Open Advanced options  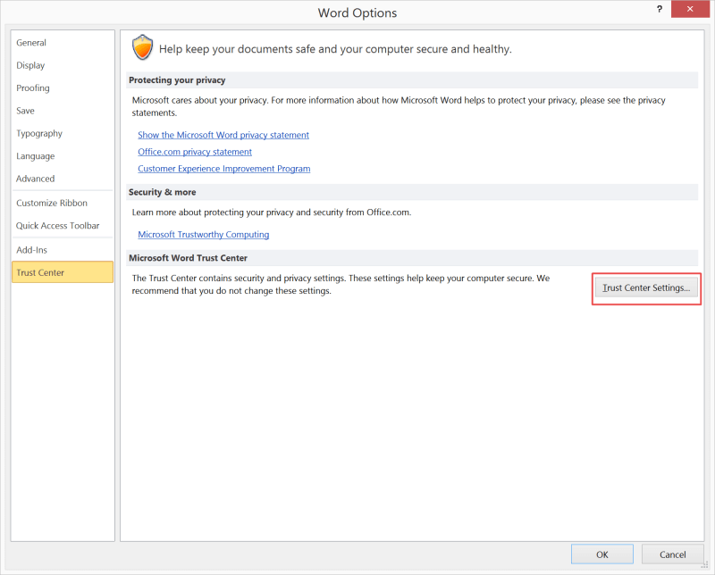[x=36, y=179]
